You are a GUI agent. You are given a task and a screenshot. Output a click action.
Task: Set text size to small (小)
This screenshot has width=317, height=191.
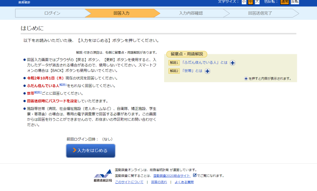click(x=244, y=2)
